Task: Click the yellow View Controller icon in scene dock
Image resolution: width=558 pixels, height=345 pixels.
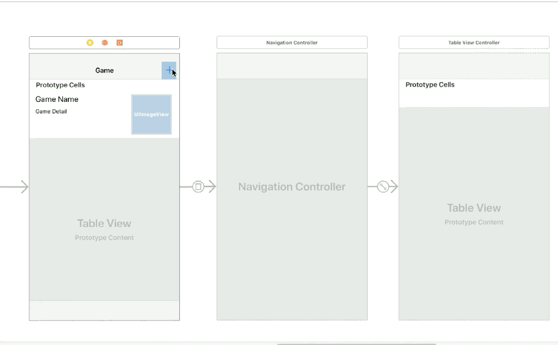Action: (90, 43)
